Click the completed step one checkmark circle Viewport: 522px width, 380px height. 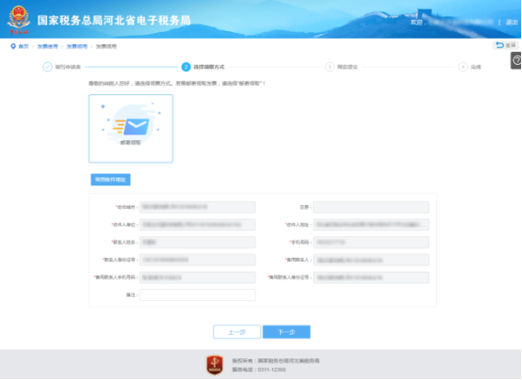click(47, 67)
